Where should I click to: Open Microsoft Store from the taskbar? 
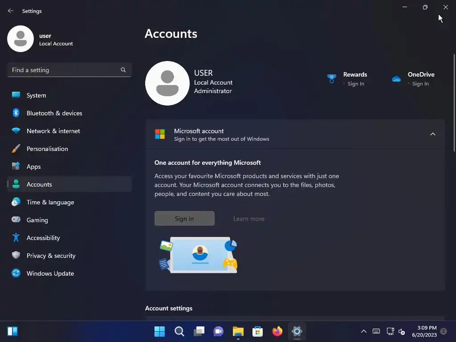[x=257, y=331]
